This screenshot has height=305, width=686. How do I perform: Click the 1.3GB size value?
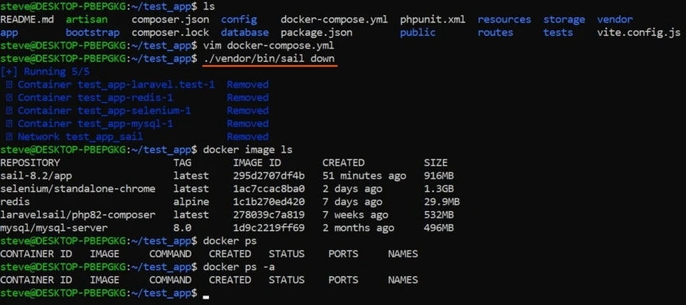438,189
